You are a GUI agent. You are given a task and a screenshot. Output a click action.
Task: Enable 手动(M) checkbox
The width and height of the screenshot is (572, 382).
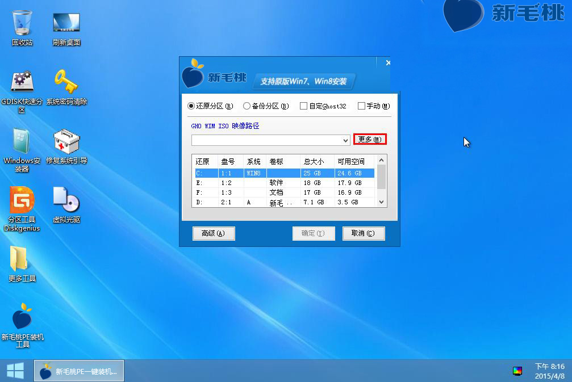tap(374, 106)
